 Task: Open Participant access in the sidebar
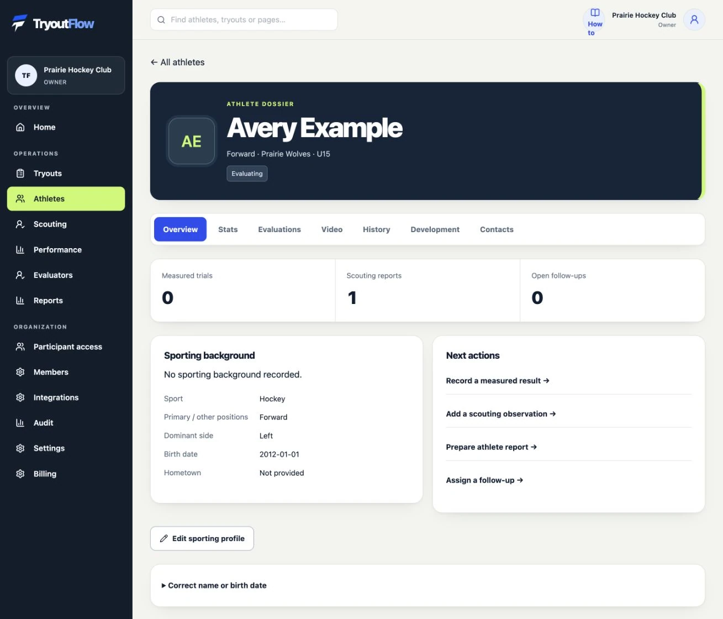click(x=66, y=347)
